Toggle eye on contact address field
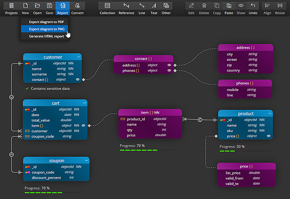This screenshot has height=199, width=290. 169,65
